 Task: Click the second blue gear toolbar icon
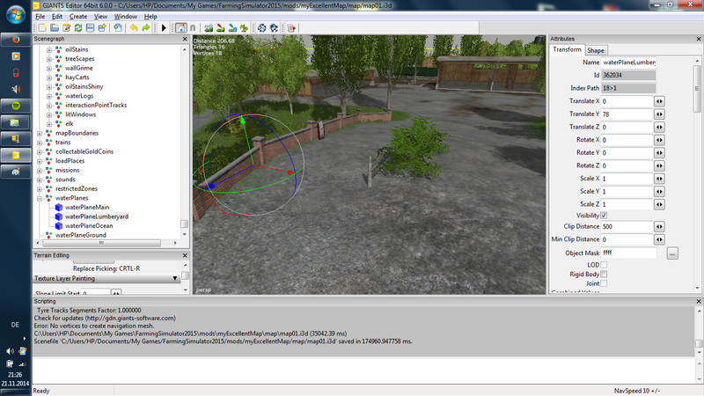(274, 28)
